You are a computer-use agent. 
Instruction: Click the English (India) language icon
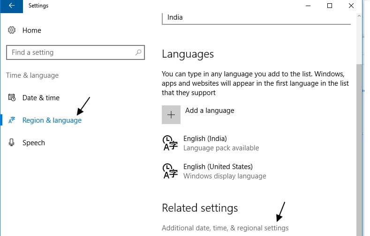[170, 143]
